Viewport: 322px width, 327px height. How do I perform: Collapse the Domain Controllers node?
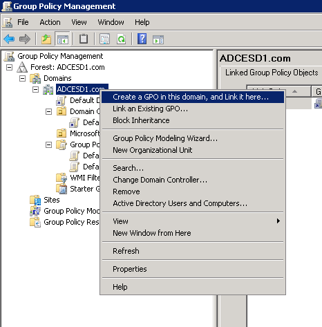coord(48,112)
